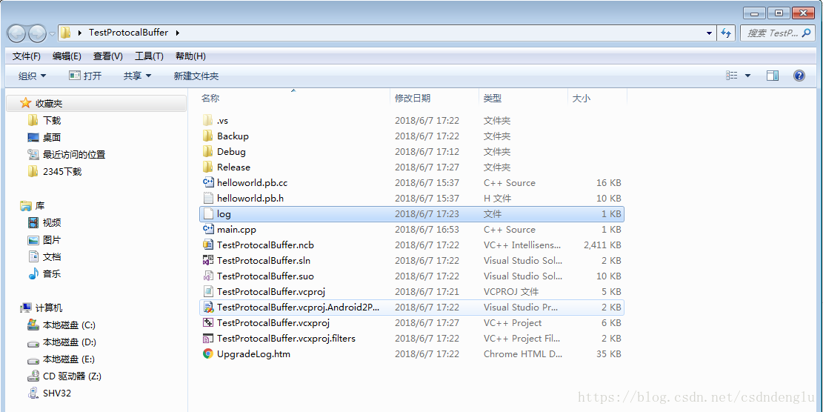Select the .vs folder icon
Screen dimensions: 823x412
pos(208,120)
